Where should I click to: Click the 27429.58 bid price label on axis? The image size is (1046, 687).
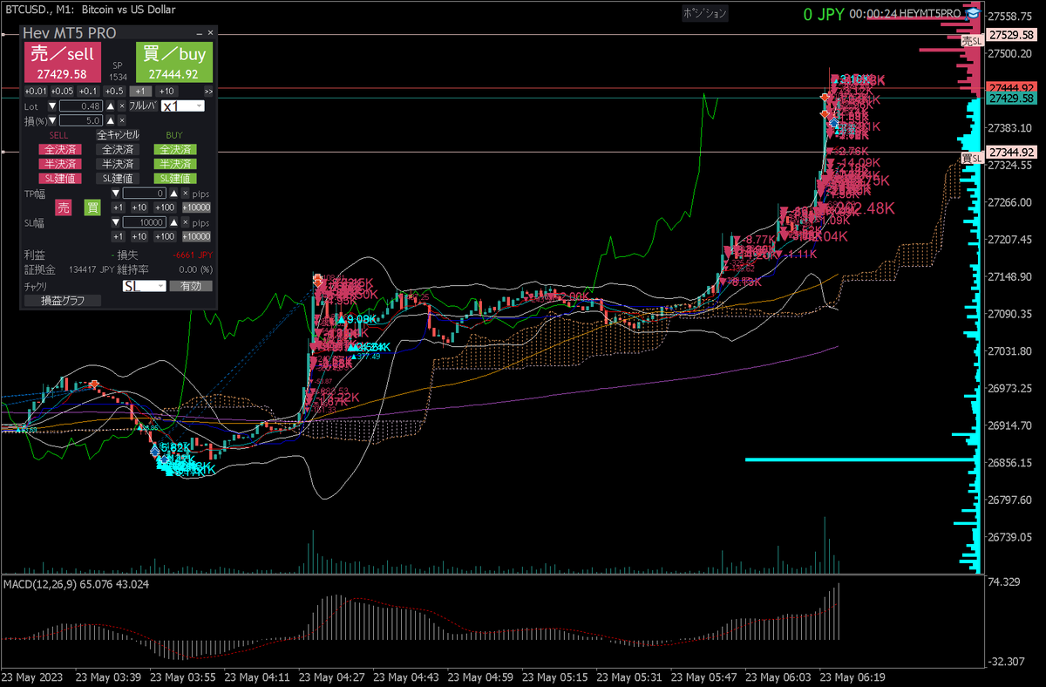1011,99
